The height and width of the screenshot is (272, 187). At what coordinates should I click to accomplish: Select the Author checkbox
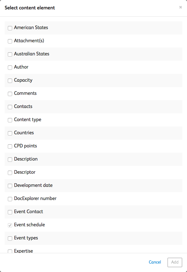point(10,67)
